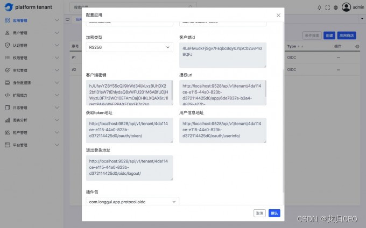366x228 pixels.
Task: Click the 应用管理 grid icon in sidebar
Action: point(7,20)
